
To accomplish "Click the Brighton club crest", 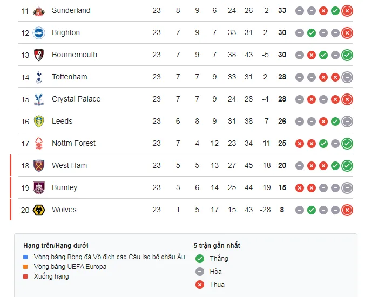I will 38,33.
